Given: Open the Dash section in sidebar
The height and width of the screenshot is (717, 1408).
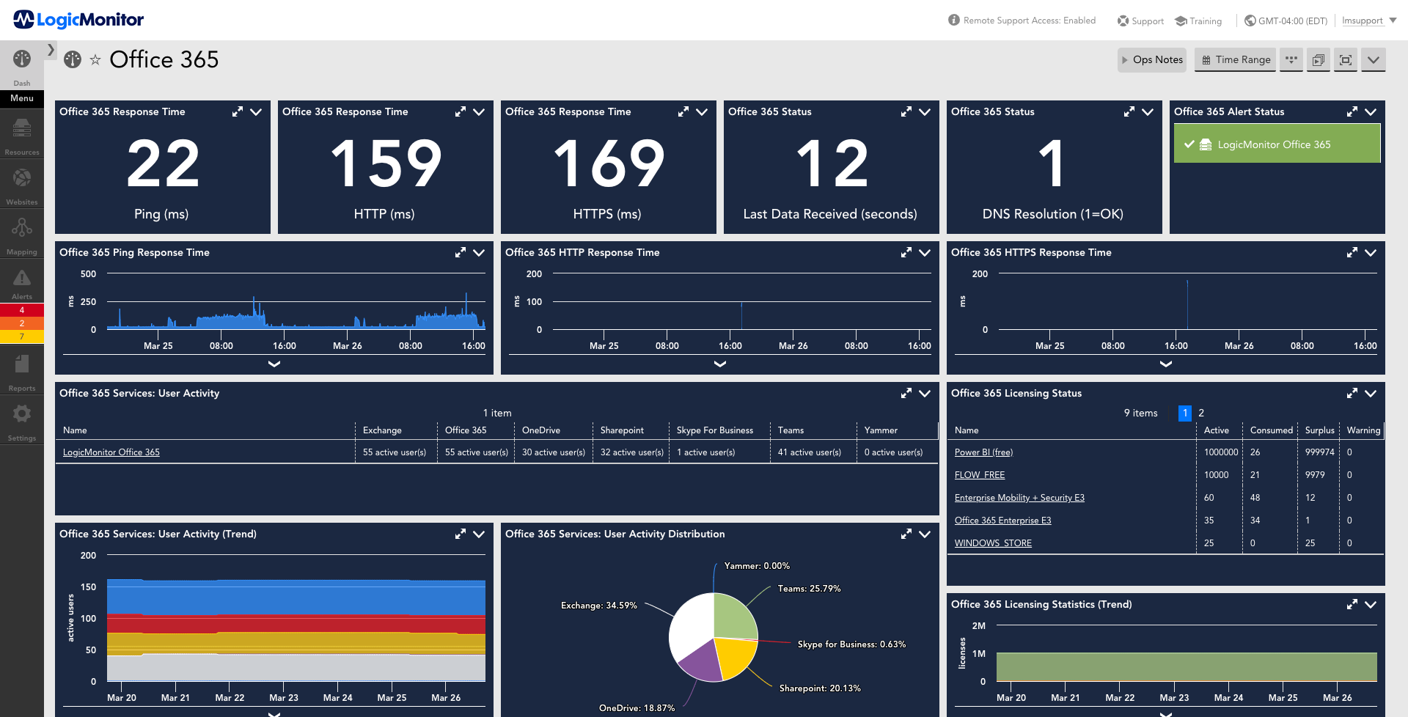Looking at the screenshot, I should pyautogui.click(x=22, y=66).
